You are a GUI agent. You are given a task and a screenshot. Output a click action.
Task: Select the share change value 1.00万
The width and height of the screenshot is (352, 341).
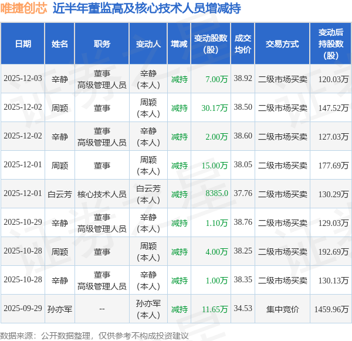click(216, 281)
